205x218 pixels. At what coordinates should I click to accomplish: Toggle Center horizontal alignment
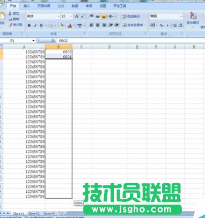98,25
